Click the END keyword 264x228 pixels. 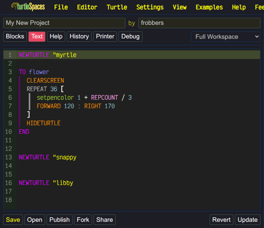(x=24, y=131)
